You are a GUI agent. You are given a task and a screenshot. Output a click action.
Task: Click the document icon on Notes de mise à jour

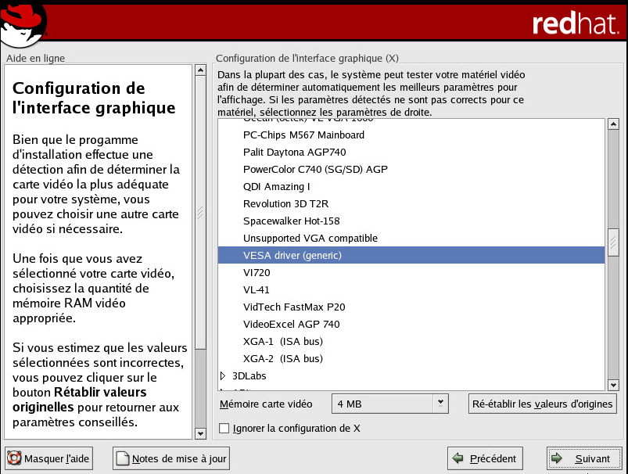(123, 458)
